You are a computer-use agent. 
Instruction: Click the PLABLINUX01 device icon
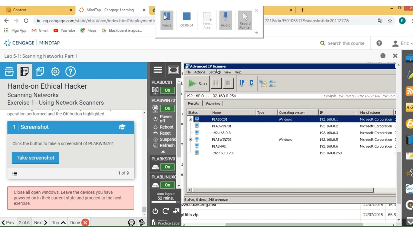tap(155, 185)
